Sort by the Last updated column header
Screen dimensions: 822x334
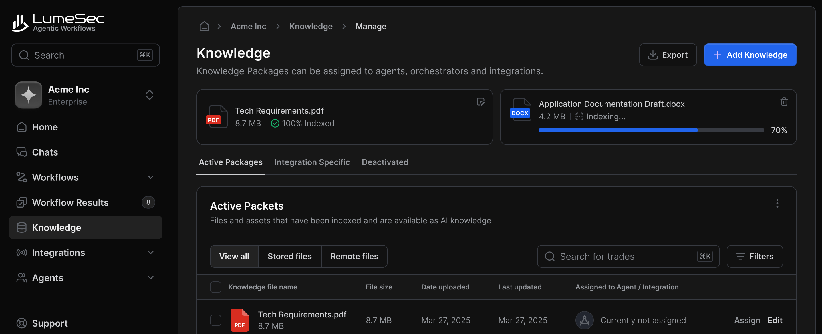click(x=520, y=287)
